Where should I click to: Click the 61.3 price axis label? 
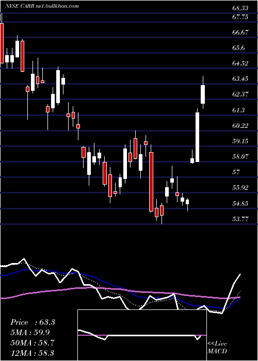238,110
